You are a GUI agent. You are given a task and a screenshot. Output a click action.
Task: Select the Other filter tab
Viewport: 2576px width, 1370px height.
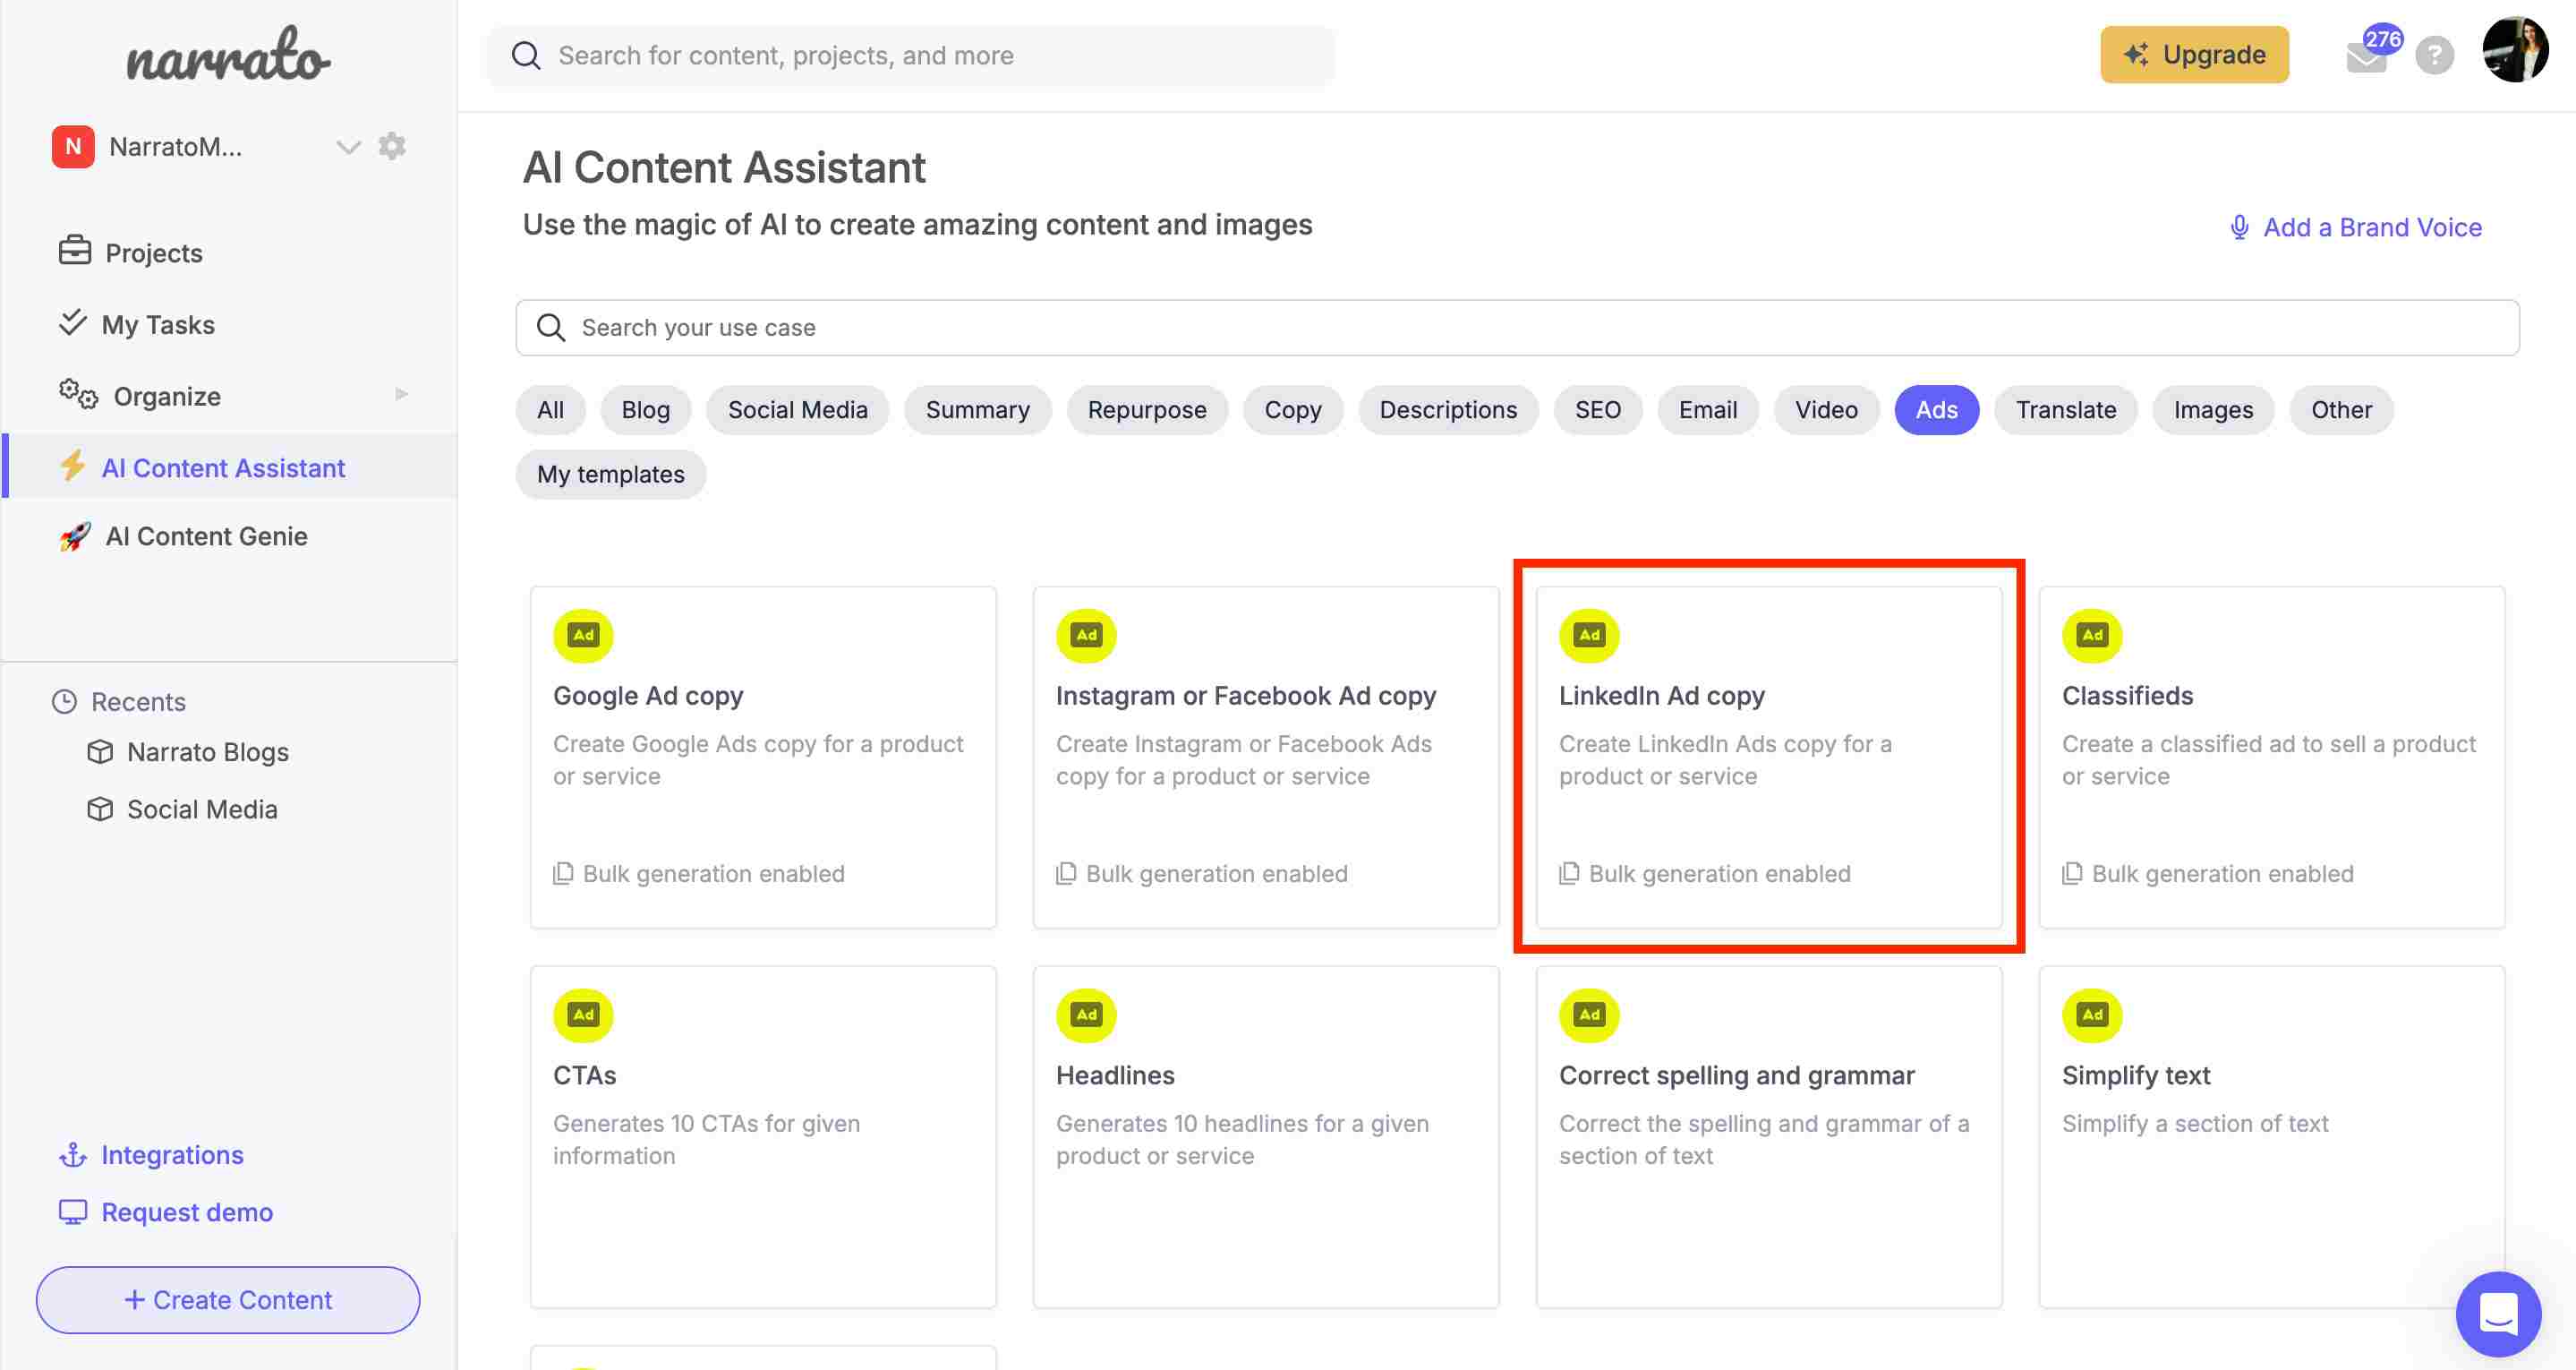(x=2341, y=409)
